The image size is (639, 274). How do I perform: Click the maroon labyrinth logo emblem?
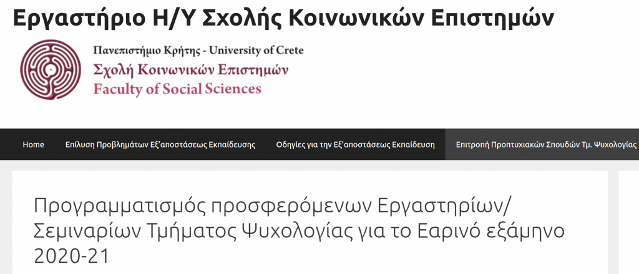pos(51,70)
